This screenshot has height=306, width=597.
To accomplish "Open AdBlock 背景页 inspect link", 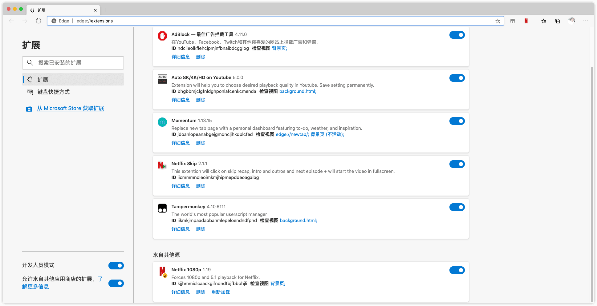I will click(279, 48).
